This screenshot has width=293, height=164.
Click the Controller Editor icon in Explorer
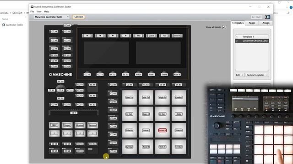point(4,25)
